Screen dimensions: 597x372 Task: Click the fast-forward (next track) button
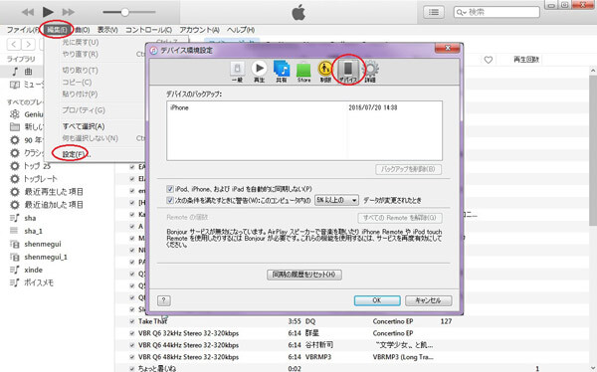point(68,12)
